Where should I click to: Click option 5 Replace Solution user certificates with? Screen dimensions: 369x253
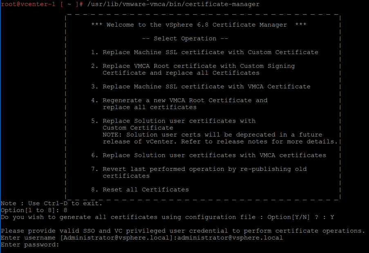pyautogui.click(x=173, y=121)
